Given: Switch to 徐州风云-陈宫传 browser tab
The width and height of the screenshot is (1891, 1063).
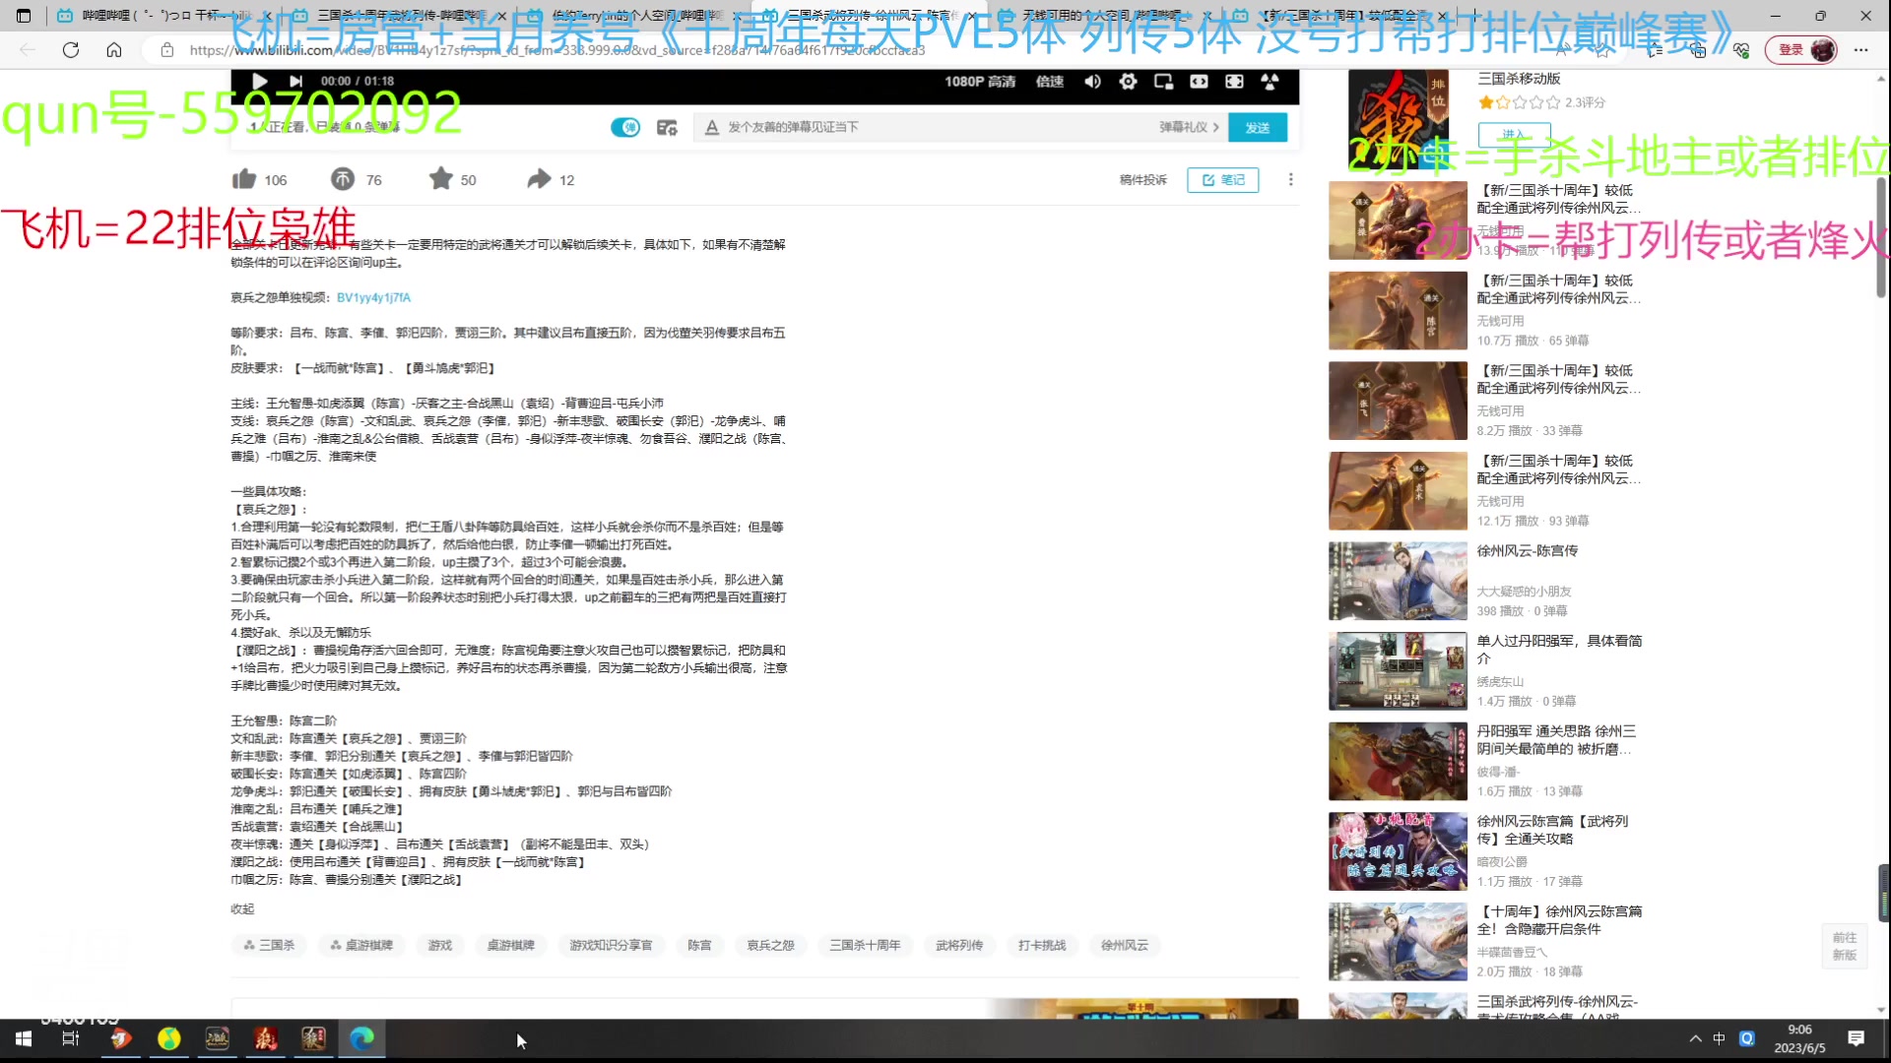Looking at the screenshot, I should tap(867, 16).
